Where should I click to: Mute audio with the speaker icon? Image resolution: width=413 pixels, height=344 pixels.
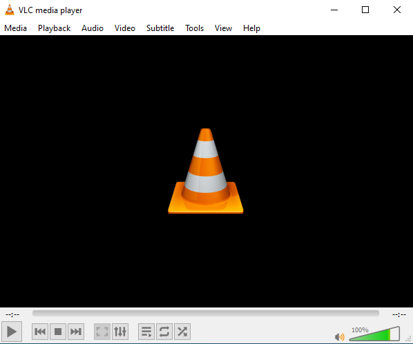[x=340, y=336]
